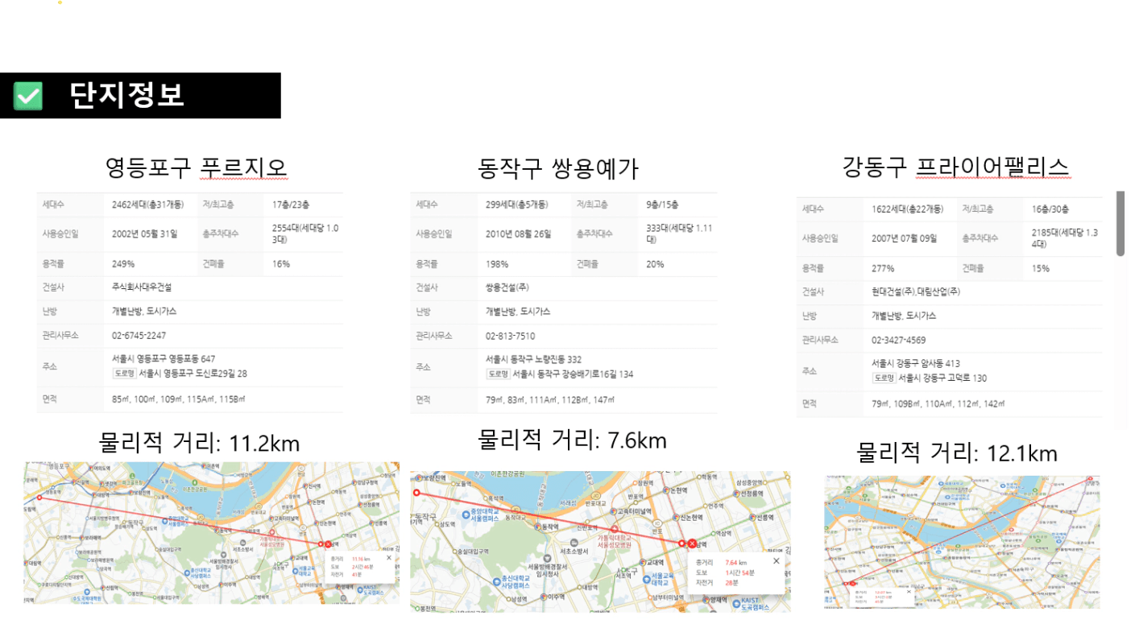This screenshot has width=1139, height=624.
Task: Click the 개별난방, 도시가스 cell under 강동구 프라이어팰리스
Action: tap(904, 316)
